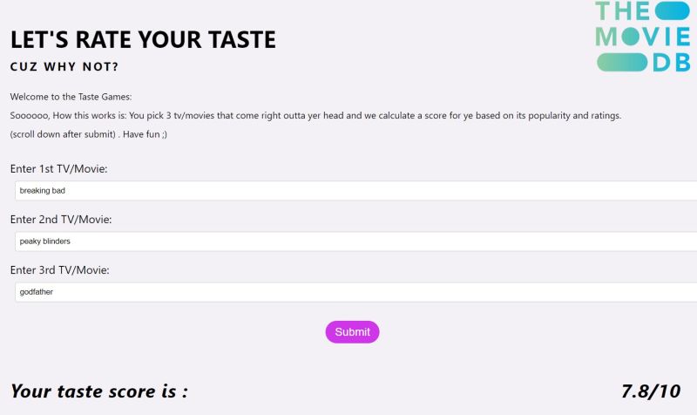Click the filled circle O in MOVIE
Image resolution: width=697 pixels, height=415 pixels.
[x=631, y=37]
